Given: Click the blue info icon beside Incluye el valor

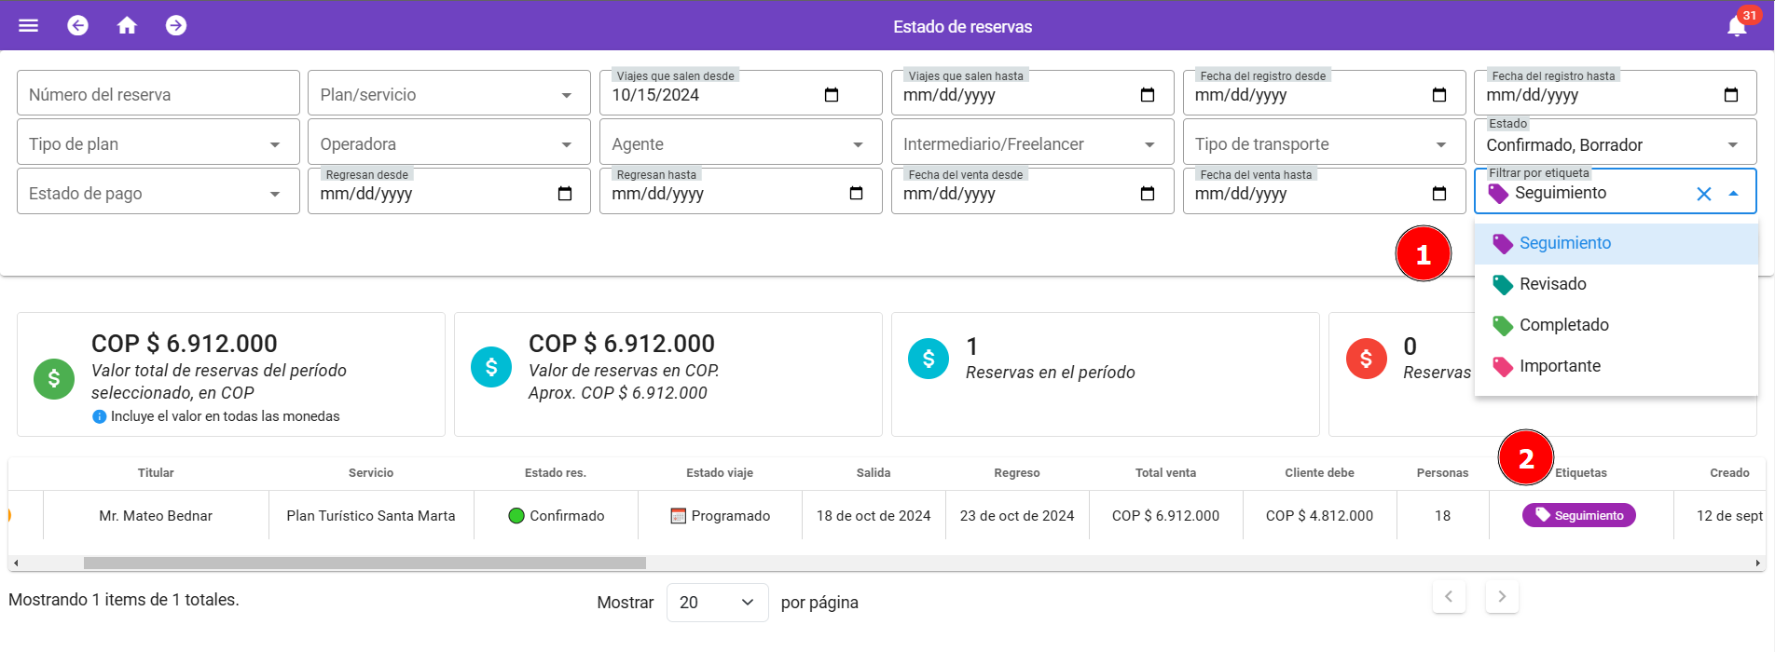Looking at the screenshot, I should coord(99,416).
